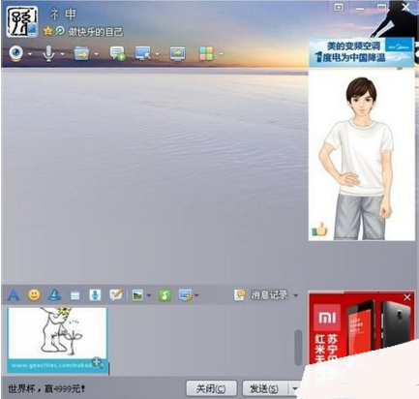The height and width of the screenshot is (399, 419).
Task: Click the contact's seal avatar picture
Action: (x=22, y=21)
